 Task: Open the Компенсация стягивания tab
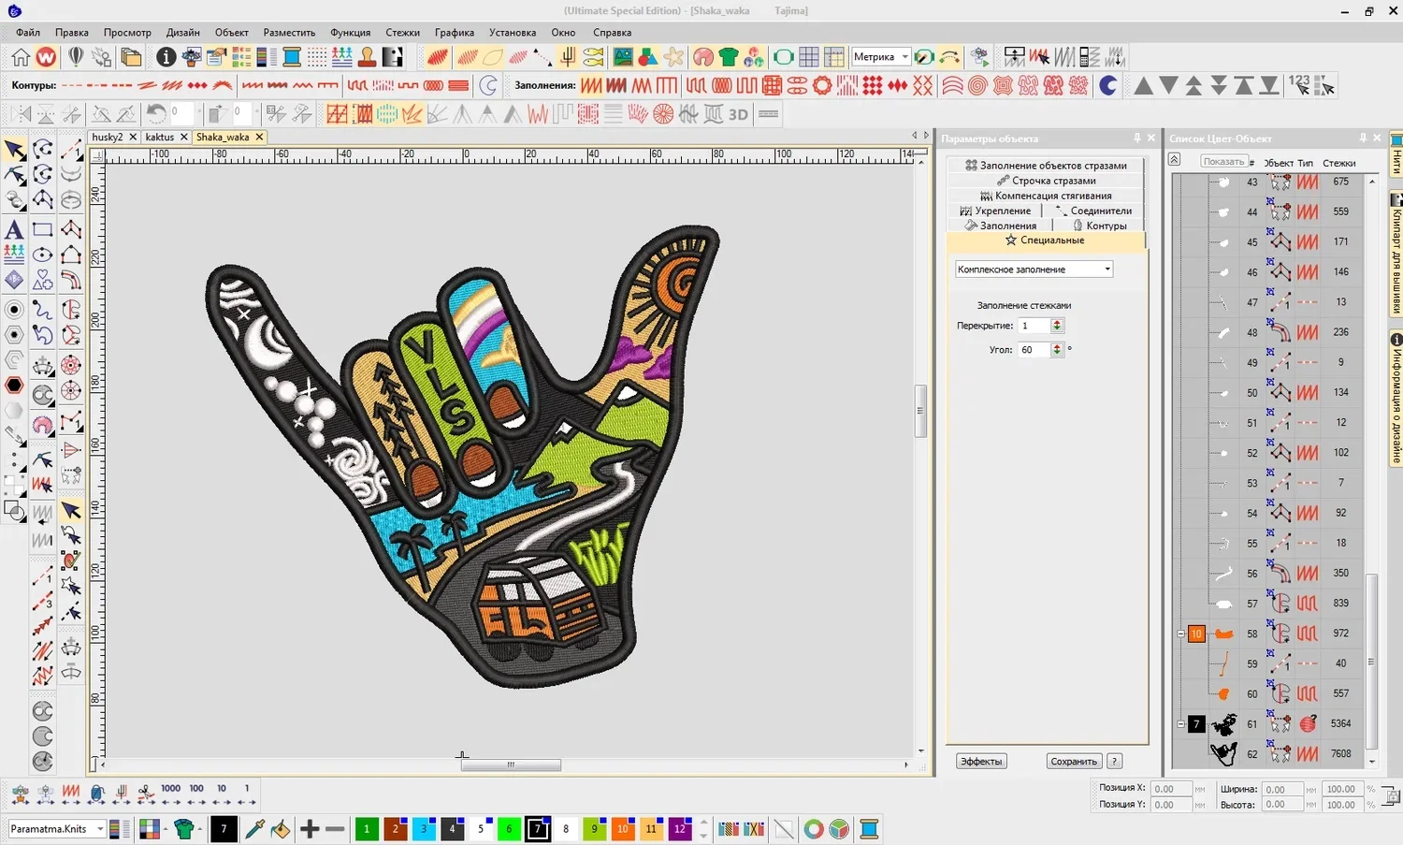[x=1046, y=196]
